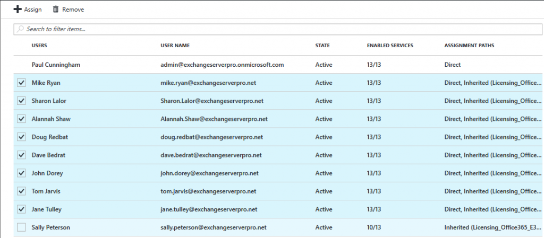Click Alannah Shaw's Direct, Inherited assignment path
Screen dimensions: 544x238
tap(492, 119)
